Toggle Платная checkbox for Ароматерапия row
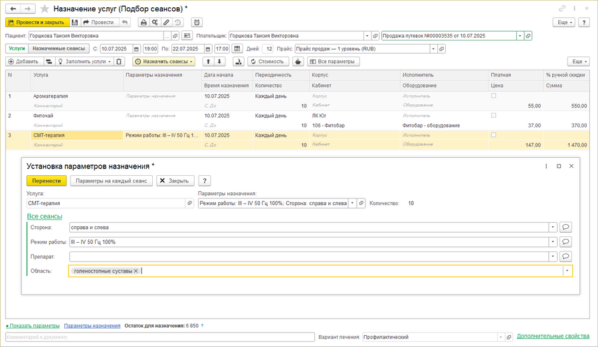This screenshot has width=598, height=347. tap(493, 96)
